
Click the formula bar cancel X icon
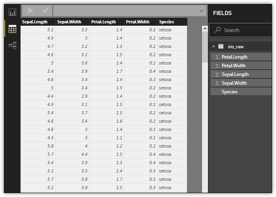tap(30, 11)
